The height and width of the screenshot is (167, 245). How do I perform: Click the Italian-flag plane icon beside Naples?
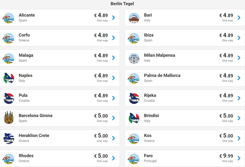coord(8,78)
